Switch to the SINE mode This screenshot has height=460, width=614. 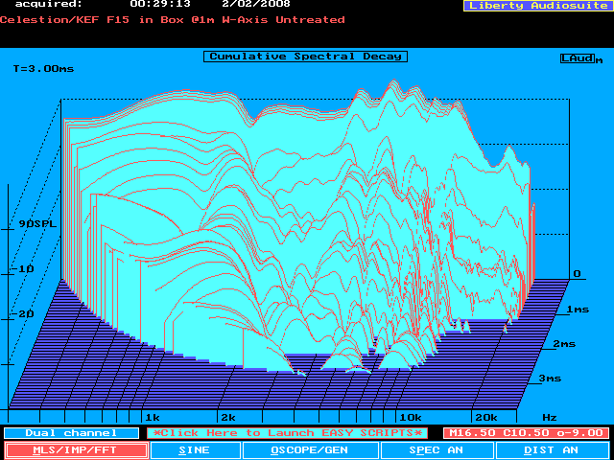pos(195,449)
